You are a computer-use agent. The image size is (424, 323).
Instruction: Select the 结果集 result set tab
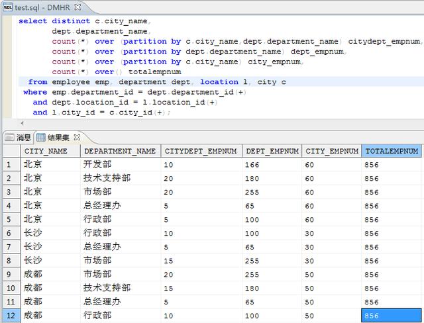pyautogui.click(x=58, y=138)
